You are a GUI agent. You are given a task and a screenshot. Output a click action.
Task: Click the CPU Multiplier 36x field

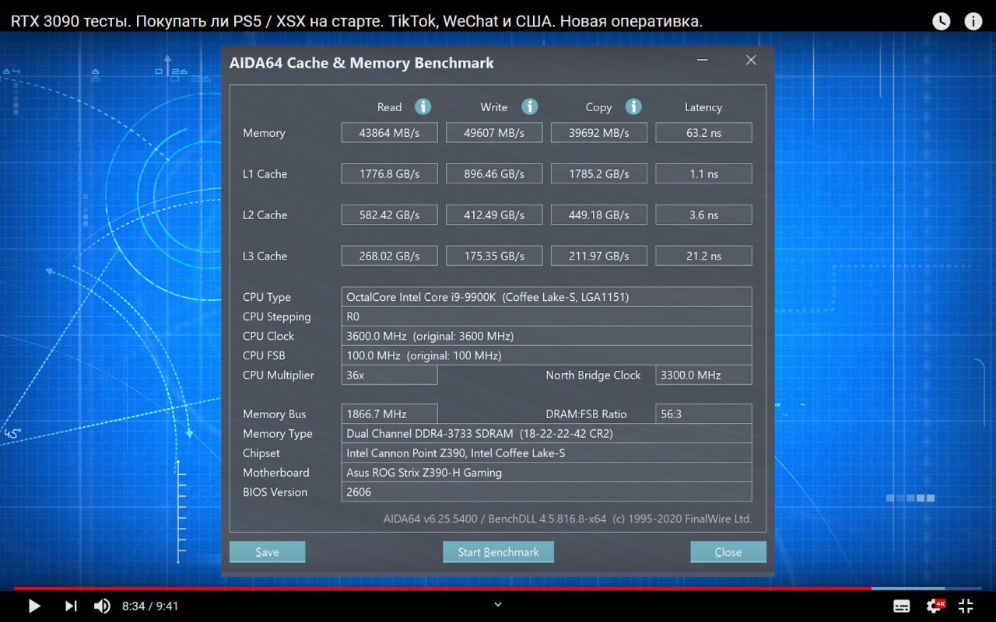tap(389, 375)
